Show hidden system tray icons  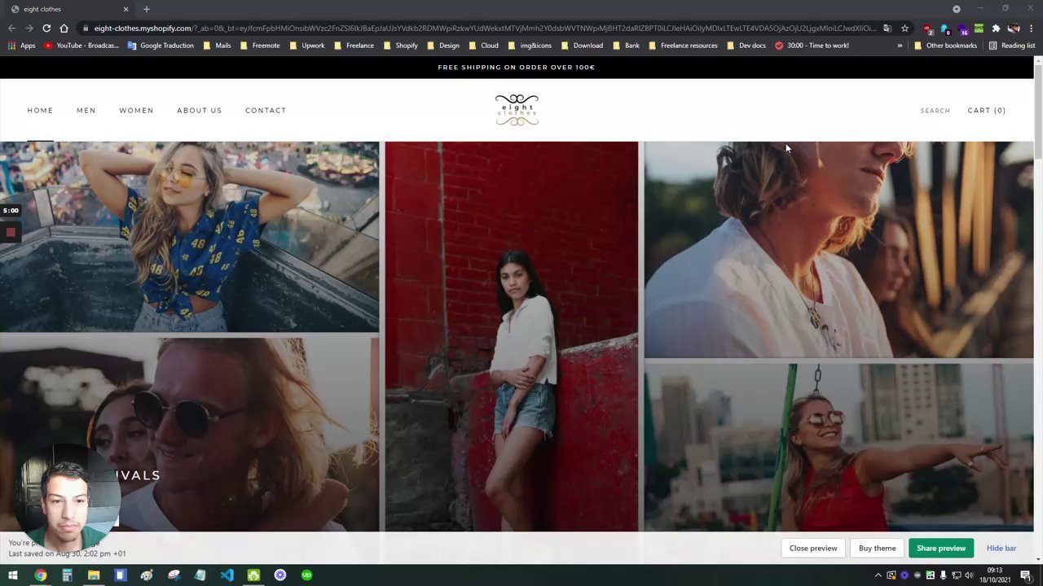coord(878,575)
